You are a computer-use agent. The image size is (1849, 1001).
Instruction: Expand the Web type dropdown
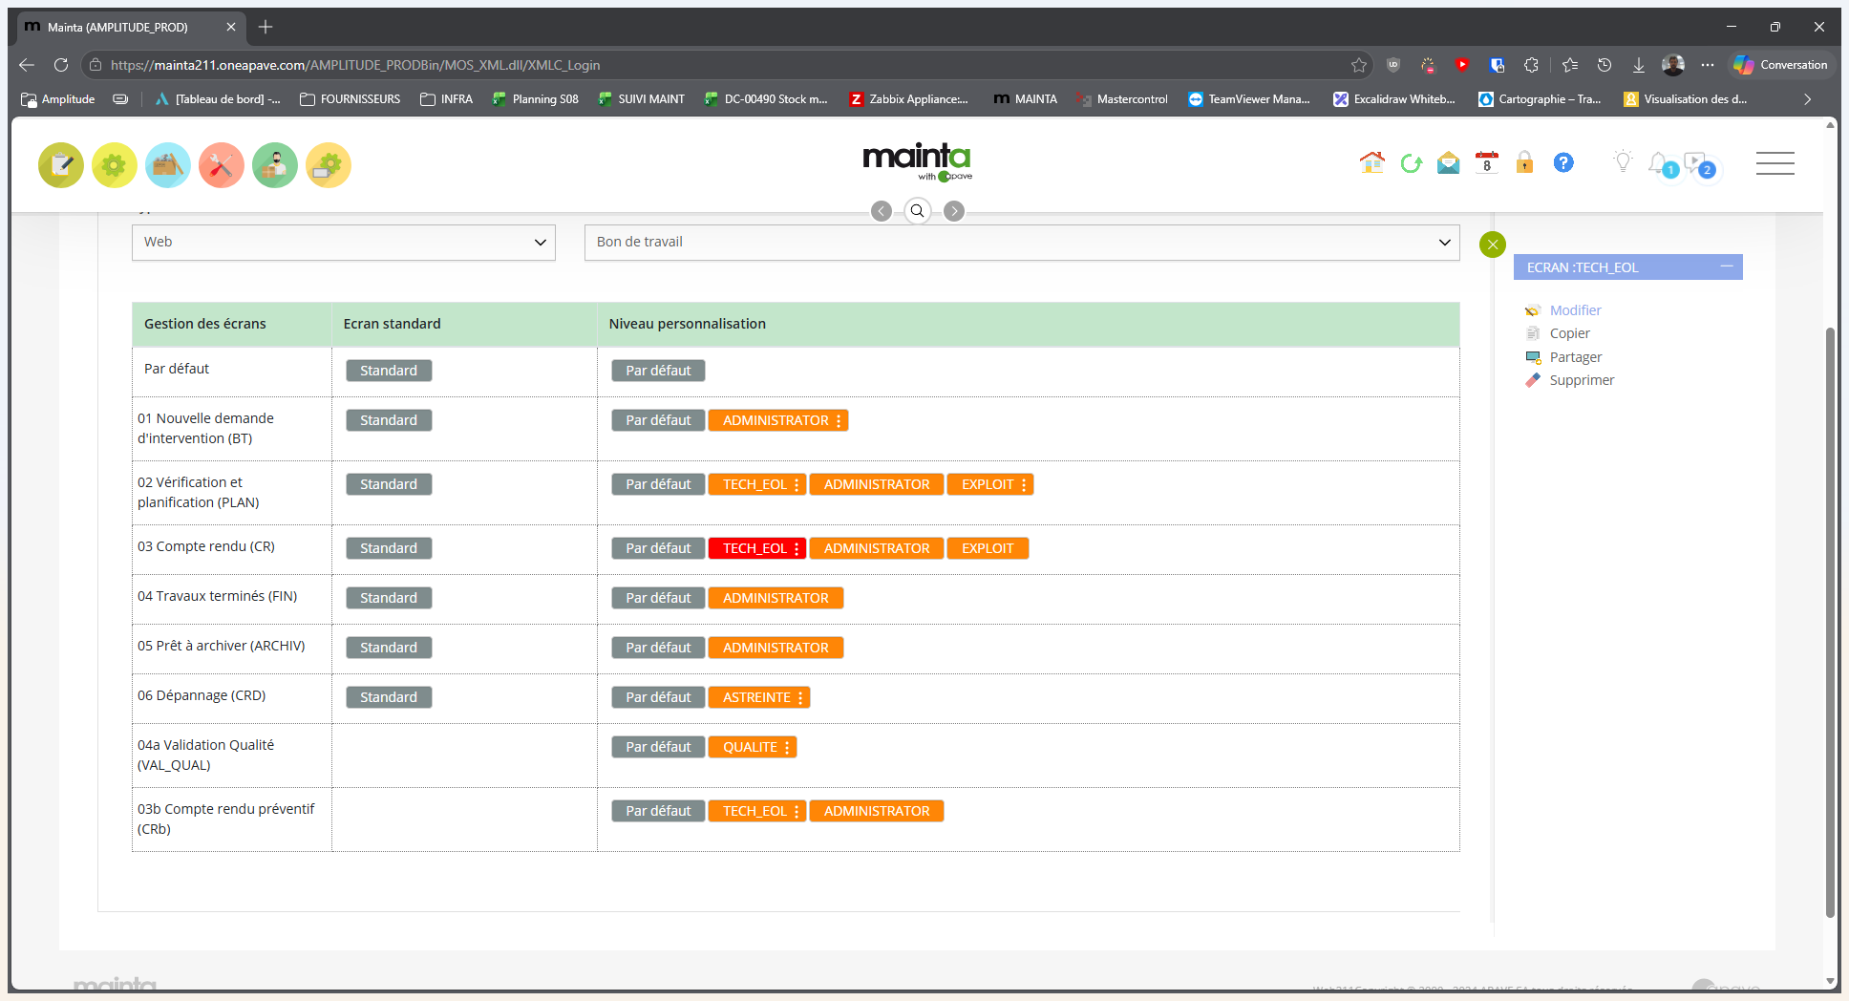point(344,243)
